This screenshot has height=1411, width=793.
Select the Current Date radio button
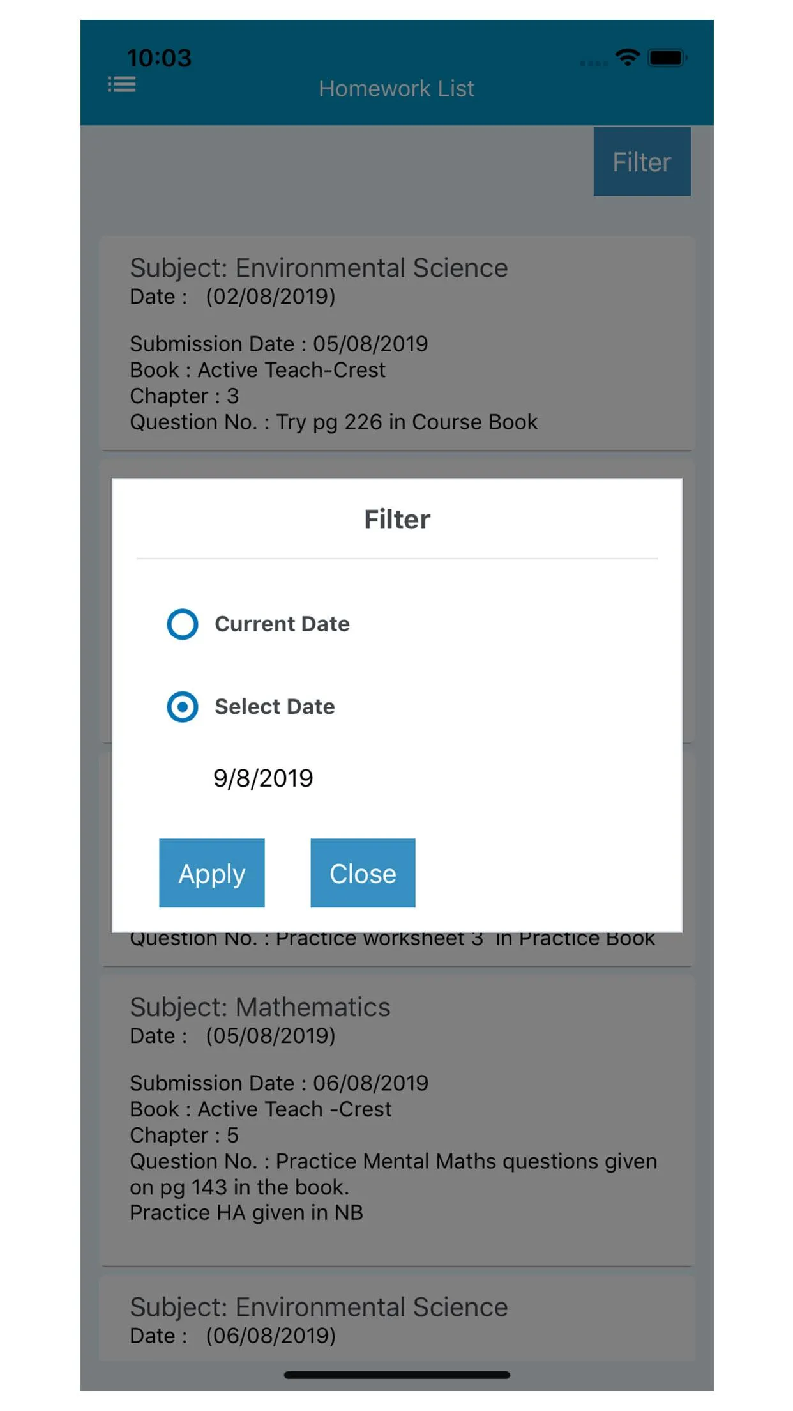183,624
